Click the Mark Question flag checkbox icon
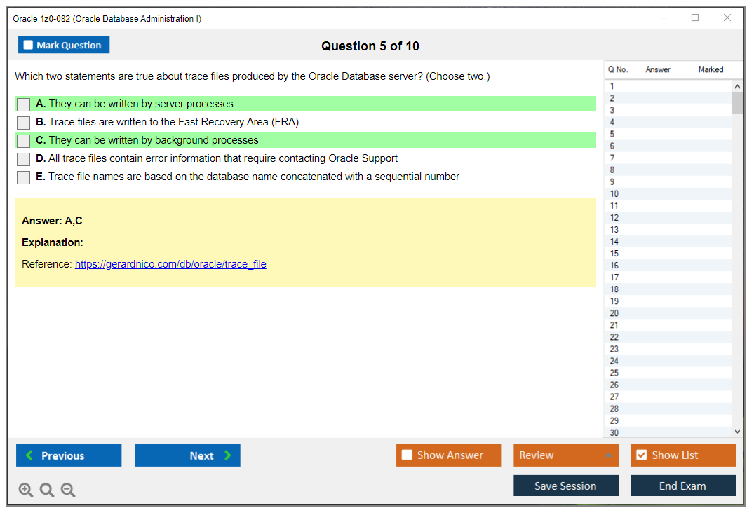754x515 pixels. pos(28,44)
